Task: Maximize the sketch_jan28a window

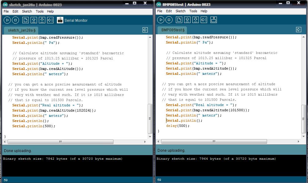Action: pos(135,3)
